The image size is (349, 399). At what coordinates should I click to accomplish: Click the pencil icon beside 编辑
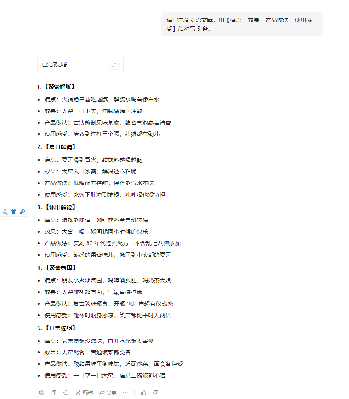click(78, 393)
